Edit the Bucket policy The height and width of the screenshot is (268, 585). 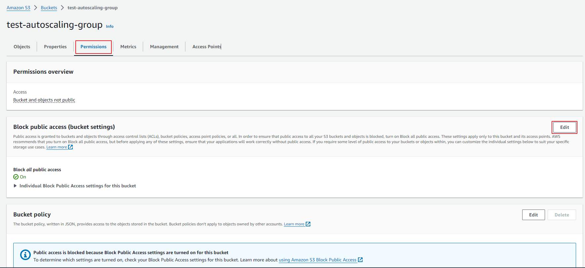click(x=533, y=215)
